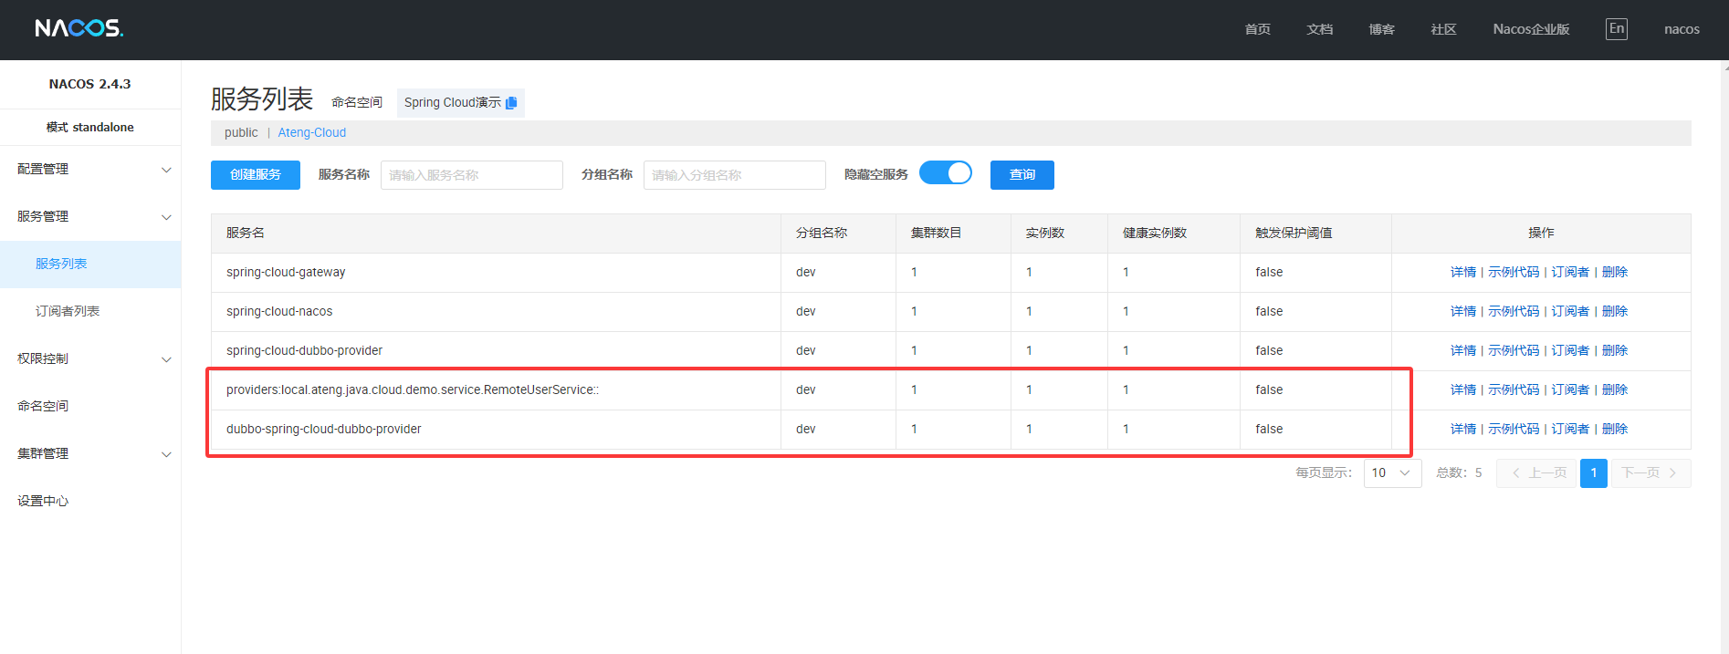Expand the 权限控制 sidebar menu
The height and width of the screenshot is (654, 1729).
pos(90,359)
